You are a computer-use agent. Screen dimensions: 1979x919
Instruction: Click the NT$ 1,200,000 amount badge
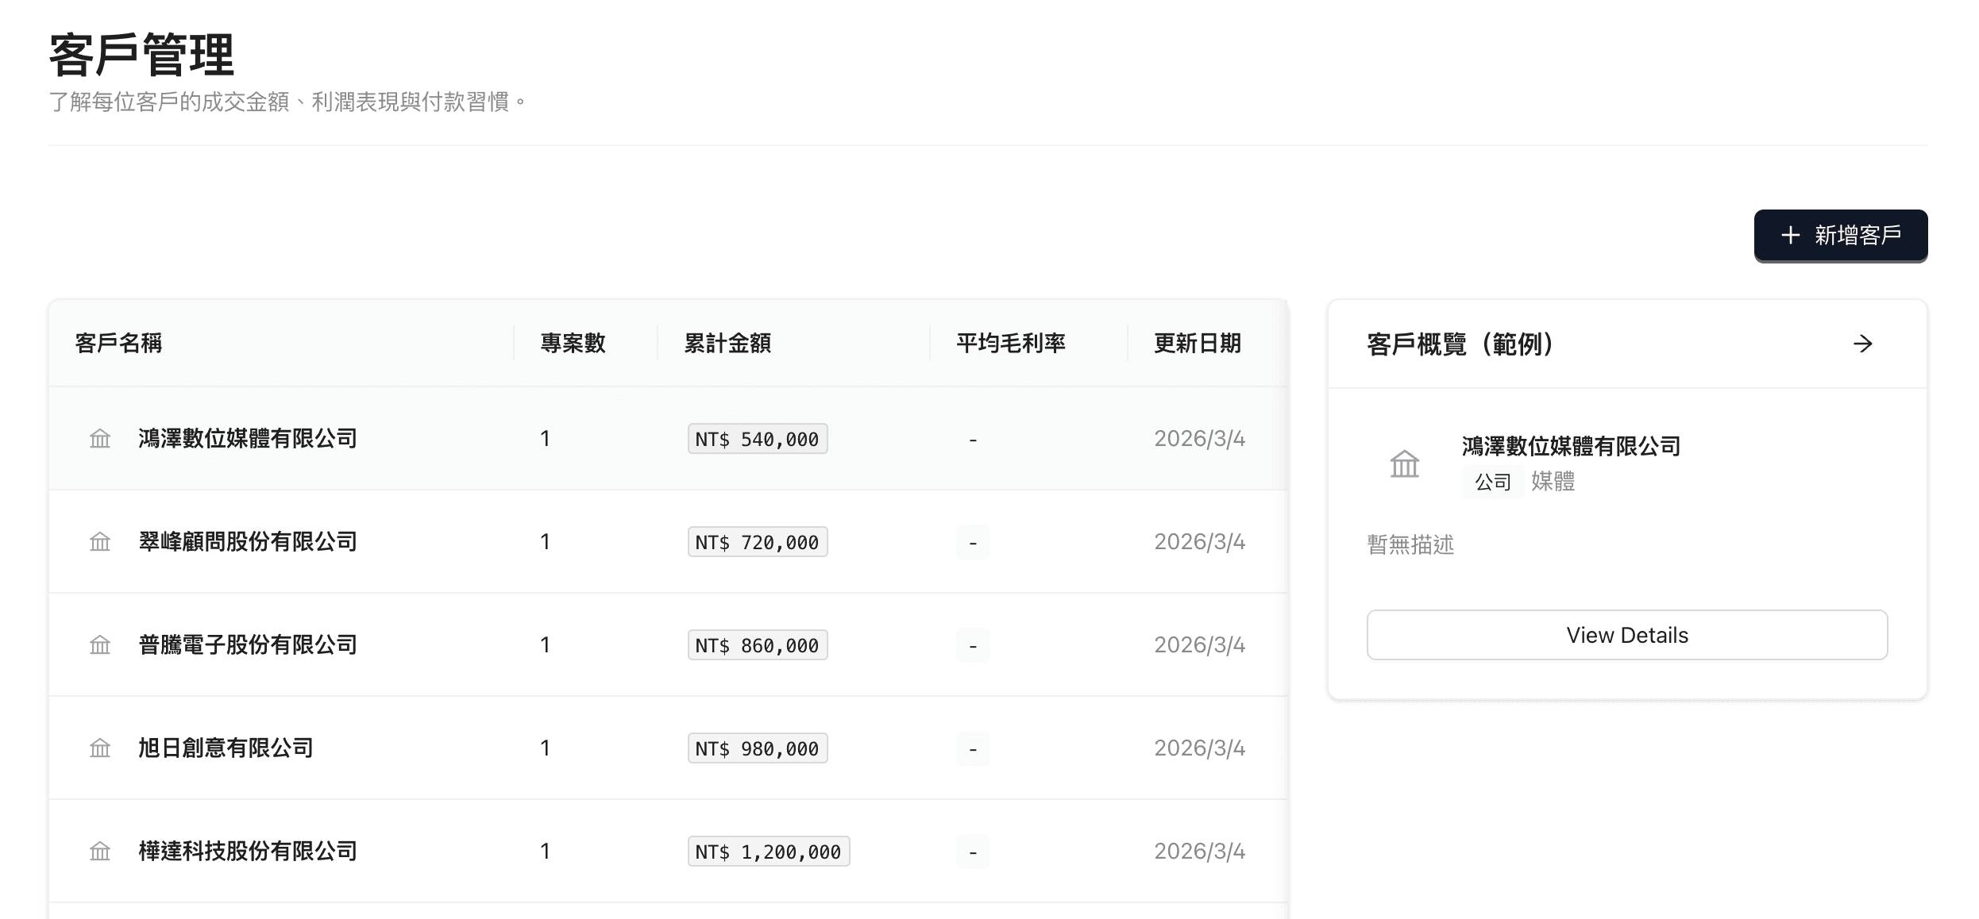pos(768,851)
